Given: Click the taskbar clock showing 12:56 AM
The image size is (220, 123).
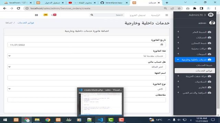Looking at the screenshot, I should [202, 120].
